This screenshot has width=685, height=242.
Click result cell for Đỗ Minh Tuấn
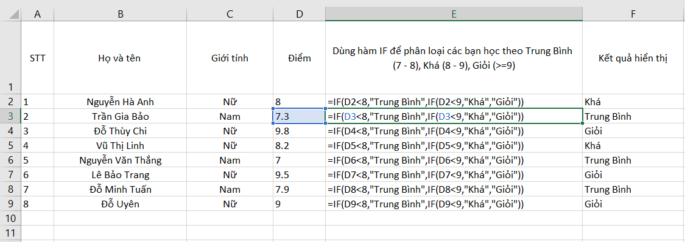(633, 189)
